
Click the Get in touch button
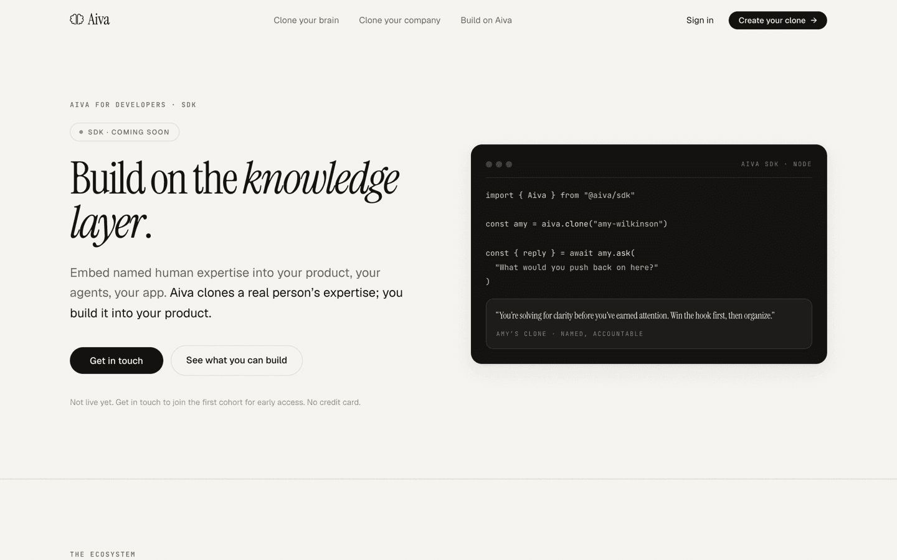(x=116, y=360)
